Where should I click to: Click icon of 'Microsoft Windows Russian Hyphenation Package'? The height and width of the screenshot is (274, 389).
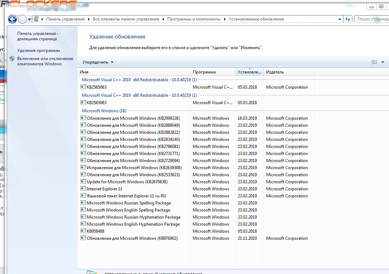coord(83,217)
